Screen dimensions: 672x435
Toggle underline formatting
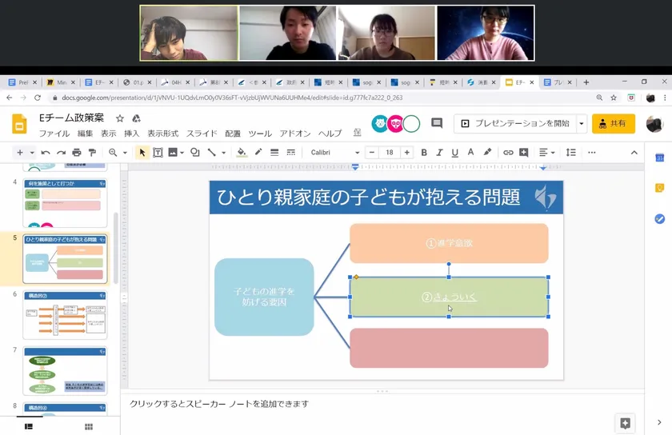(x=454, y=152)
